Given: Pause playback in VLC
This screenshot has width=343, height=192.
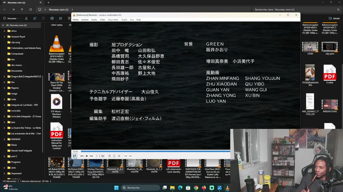Looking at the screenshot, I should (75, 156).
